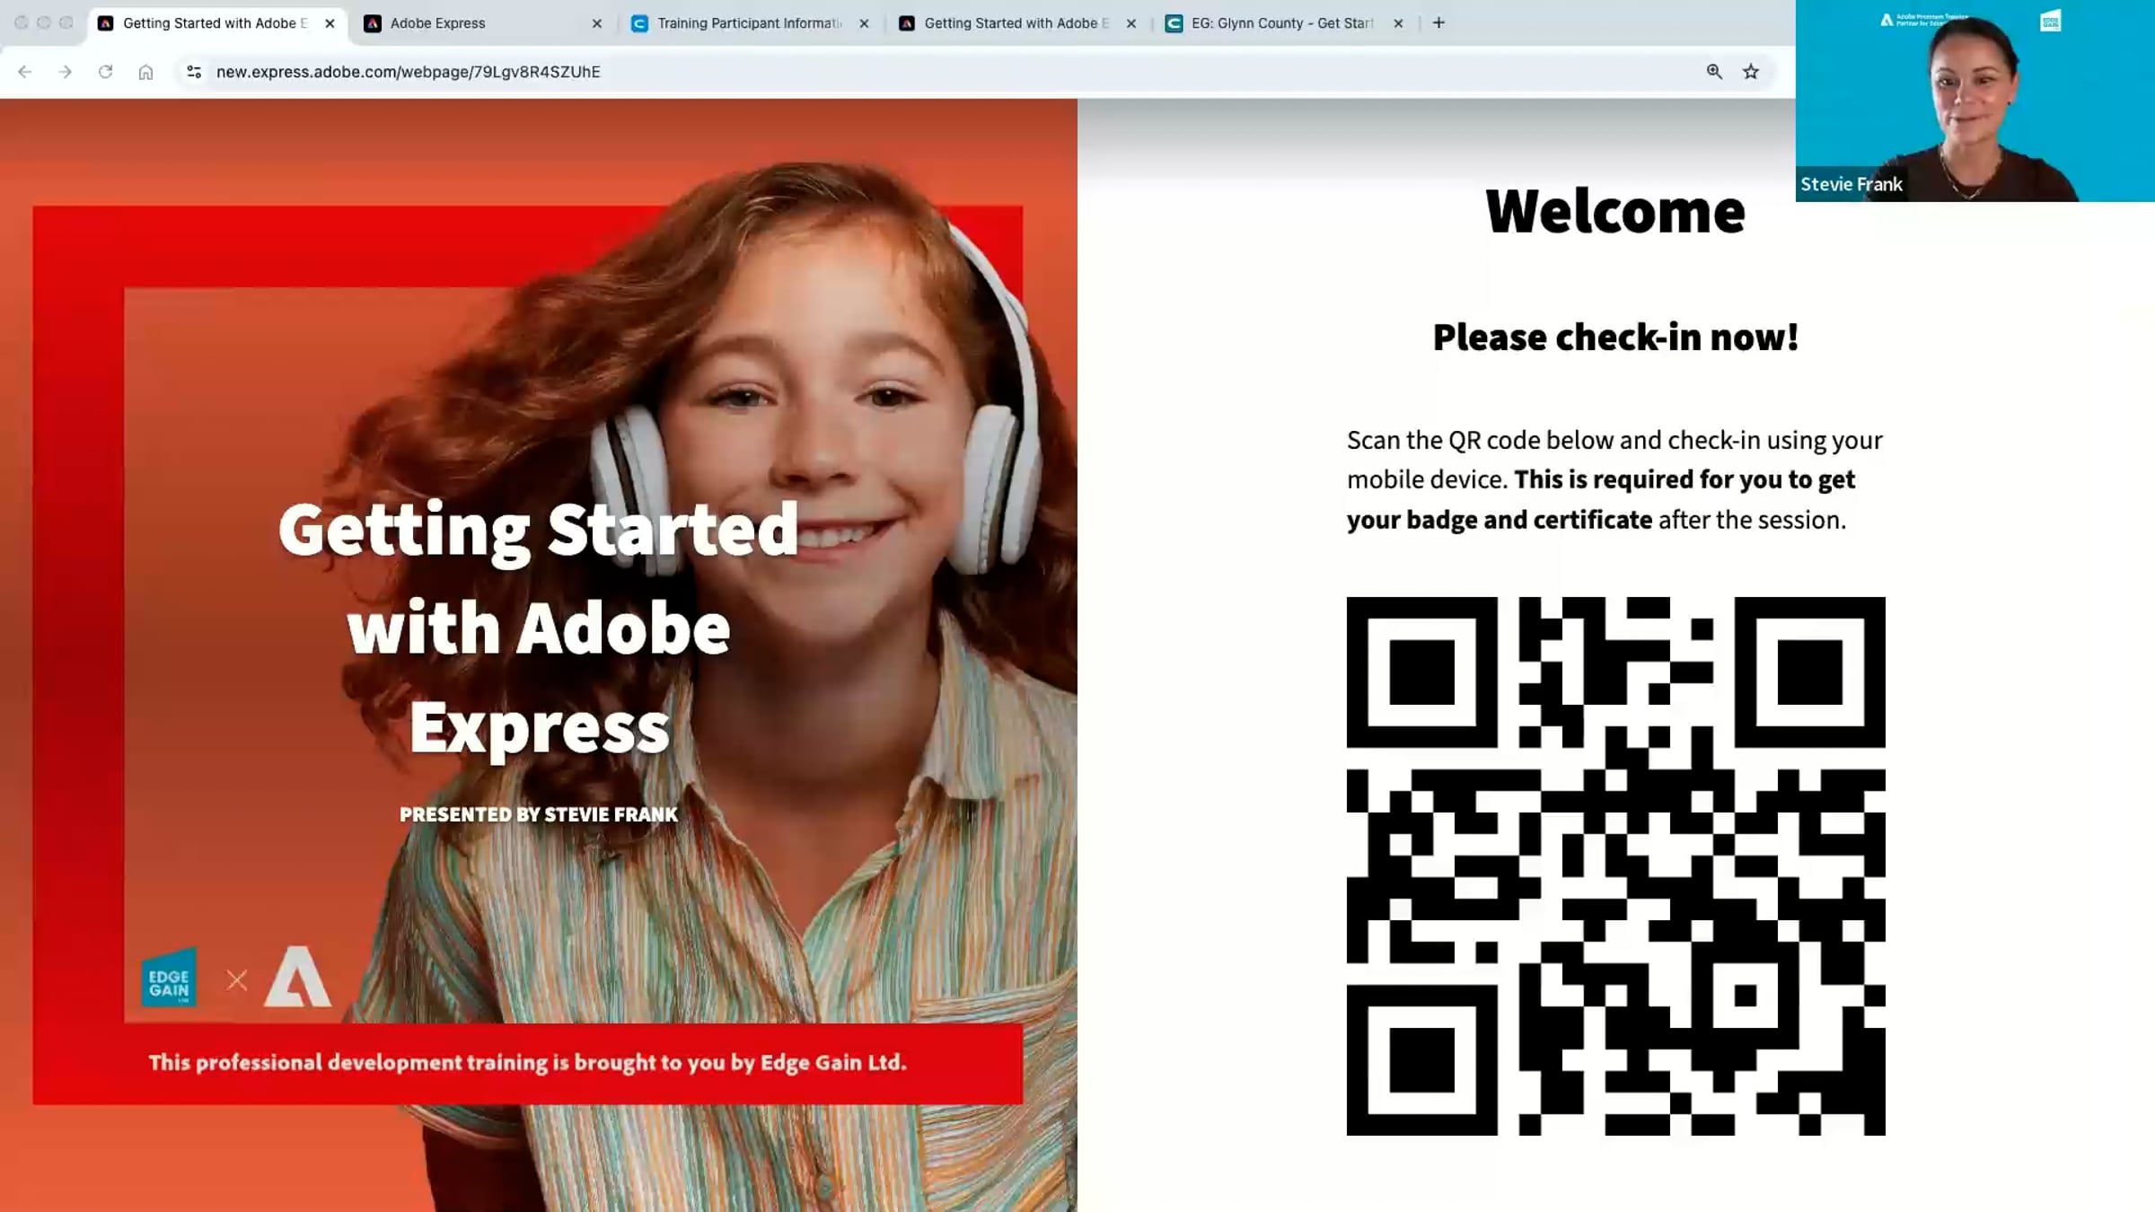
Task: Click the browser forward arrow
Action: [x=65, y=72]
